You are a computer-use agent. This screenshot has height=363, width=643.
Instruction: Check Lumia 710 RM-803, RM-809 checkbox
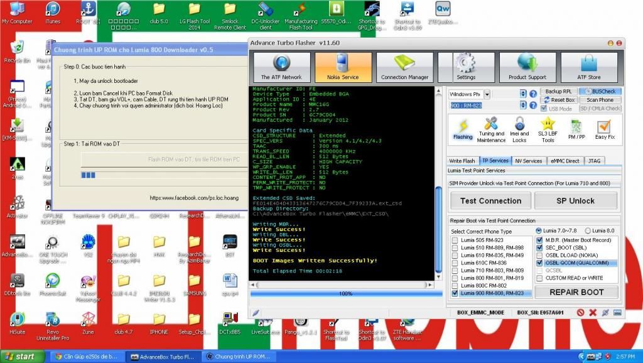(455, 271)
